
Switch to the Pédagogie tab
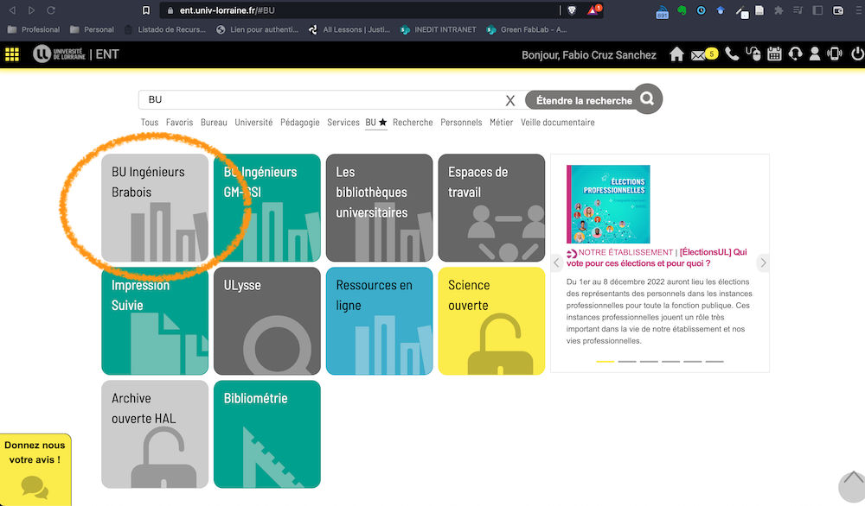299,123
